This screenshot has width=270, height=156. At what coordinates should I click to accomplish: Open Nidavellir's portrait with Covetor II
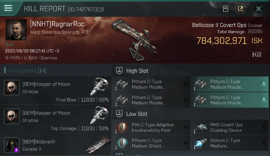(x=12, y=145)
